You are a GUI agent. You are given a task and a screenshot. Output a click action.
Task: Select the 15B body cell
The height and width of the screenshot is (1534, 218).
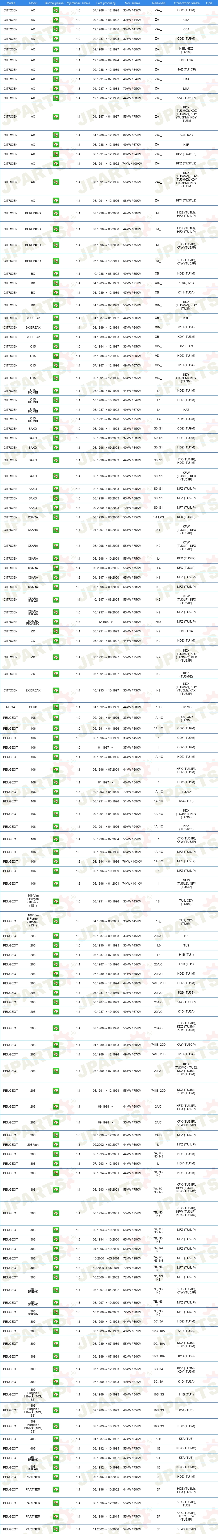[x=158, y=1439]
